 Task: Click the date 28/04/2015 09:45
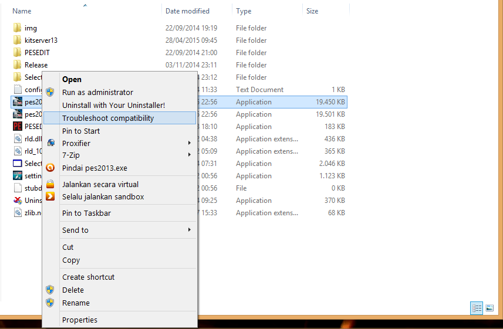(191, 40)
